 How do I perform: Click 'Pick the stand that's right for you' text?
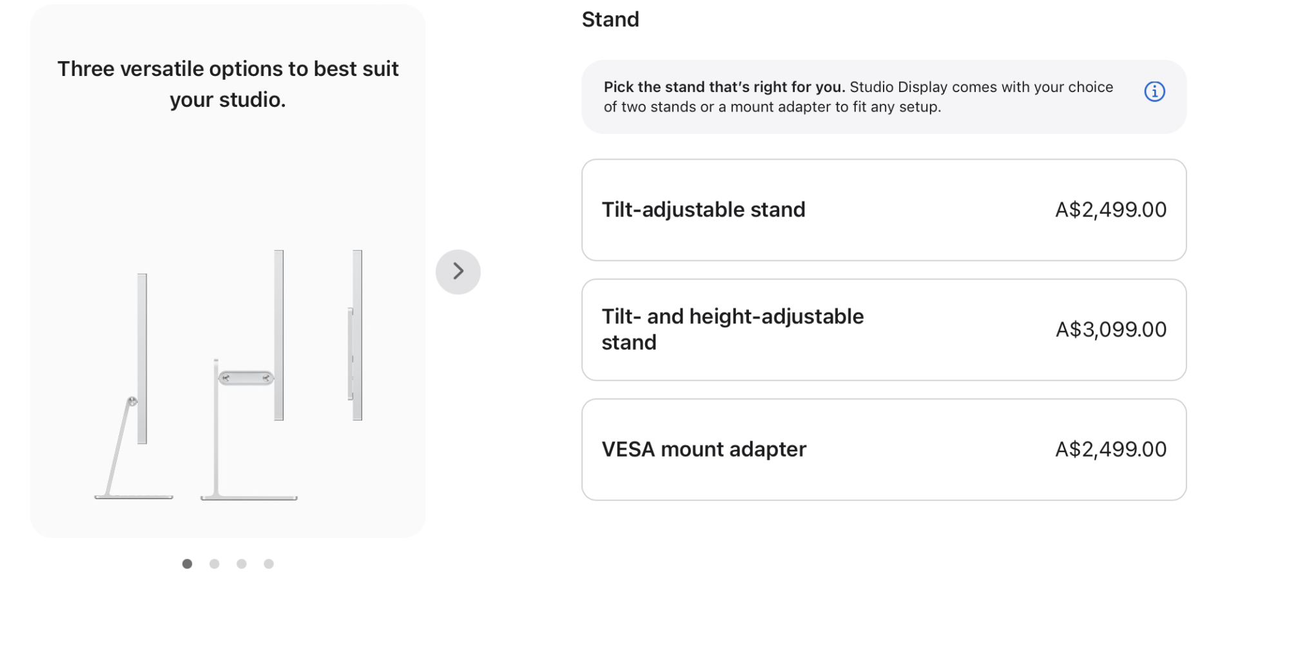pos(724,87)
